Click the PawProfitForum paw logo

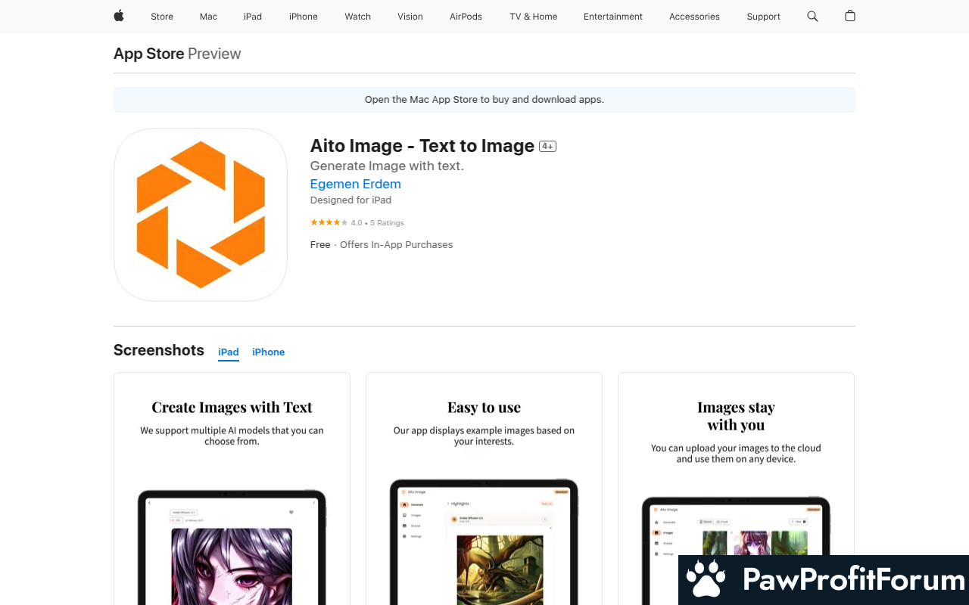(x=706, y=580)
